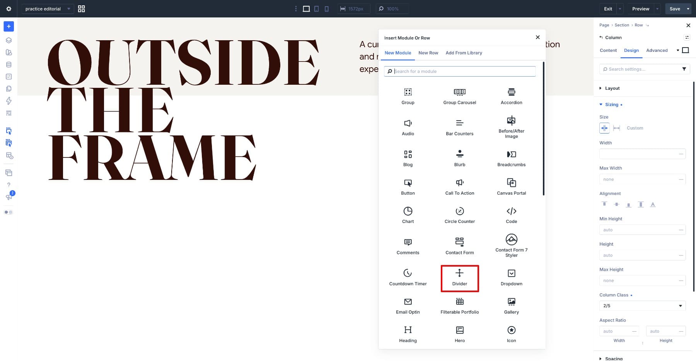This screenshot has width=696, height=361.
Task: Open the Column Class 2/5 dropdown
Action: click(x=642, y=306)
